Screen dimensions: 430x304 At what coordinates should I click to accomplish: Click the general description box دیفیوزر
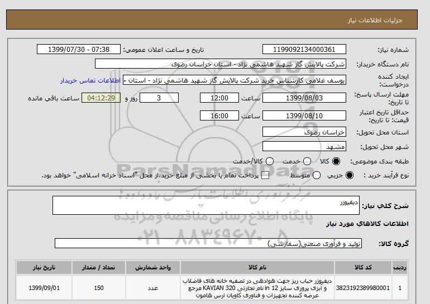point(206,205)
